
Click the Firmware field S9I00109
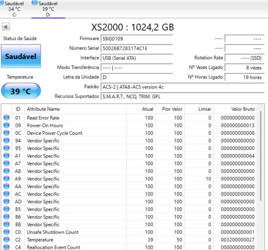point(137,39)
